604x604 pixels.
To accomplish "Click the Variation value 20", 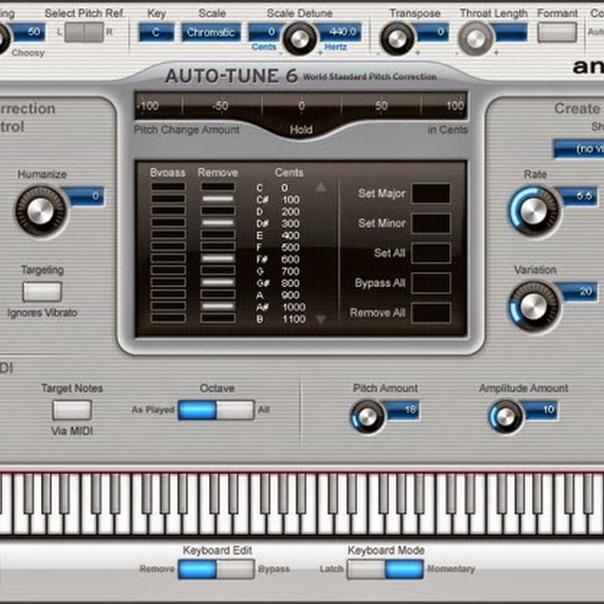I will pos(579,292).
